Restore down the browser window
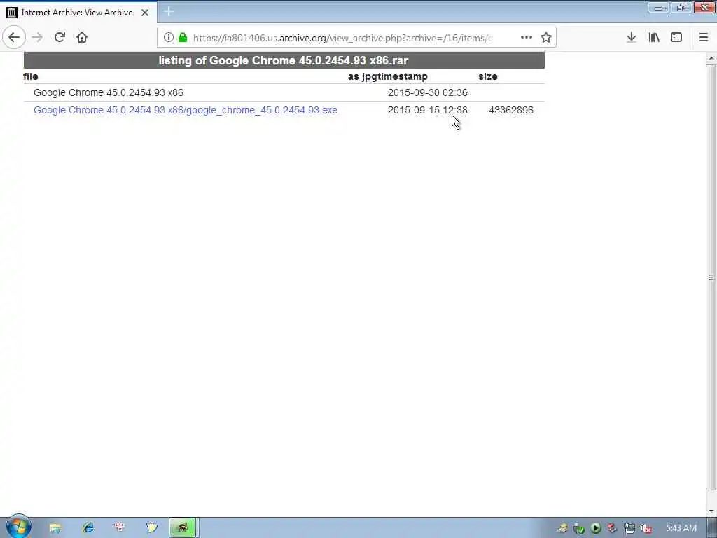Image resolution: width=717 pixels, height=538 pixels. click(681, 8)
